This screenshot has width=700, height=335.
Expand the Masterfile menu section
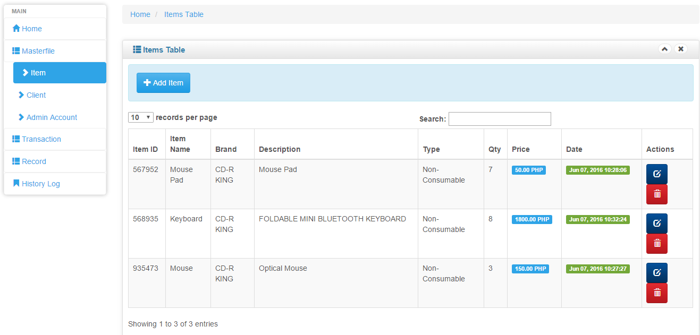pos(38,51)
